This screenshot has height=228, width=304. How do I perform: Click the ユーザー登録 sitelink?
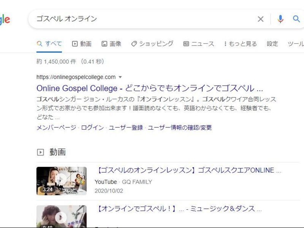pos(126,128)
